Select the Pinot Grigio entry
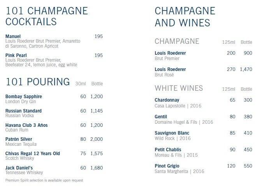This screenshot has height=192, width=269. coord(168,166)
